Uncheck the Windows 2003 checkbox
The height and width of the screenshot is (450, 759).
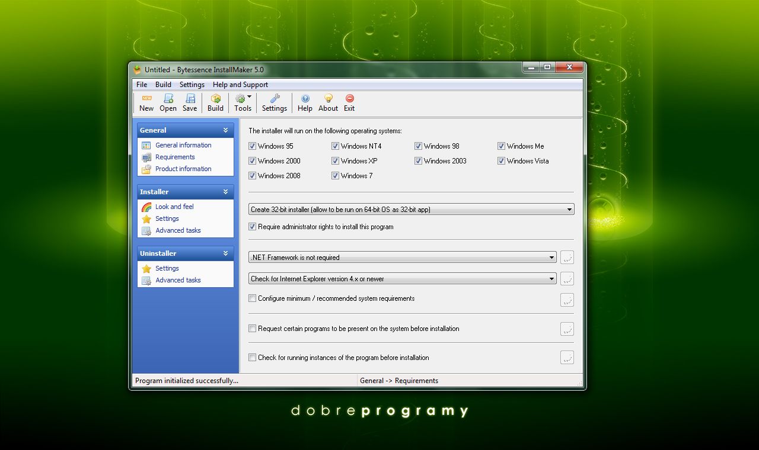(419, 161)
